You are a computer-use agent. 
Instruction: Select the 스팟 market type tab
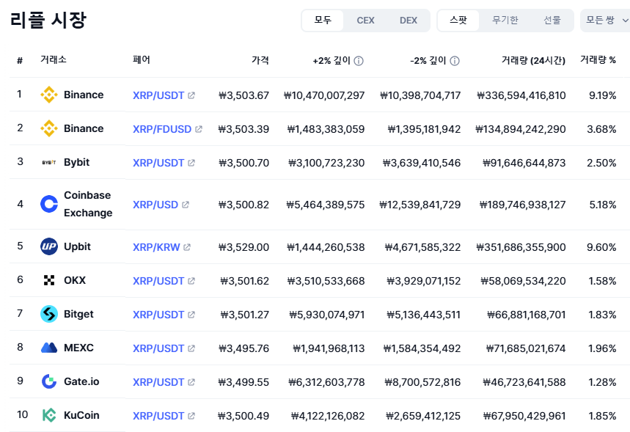pos(458,20)
